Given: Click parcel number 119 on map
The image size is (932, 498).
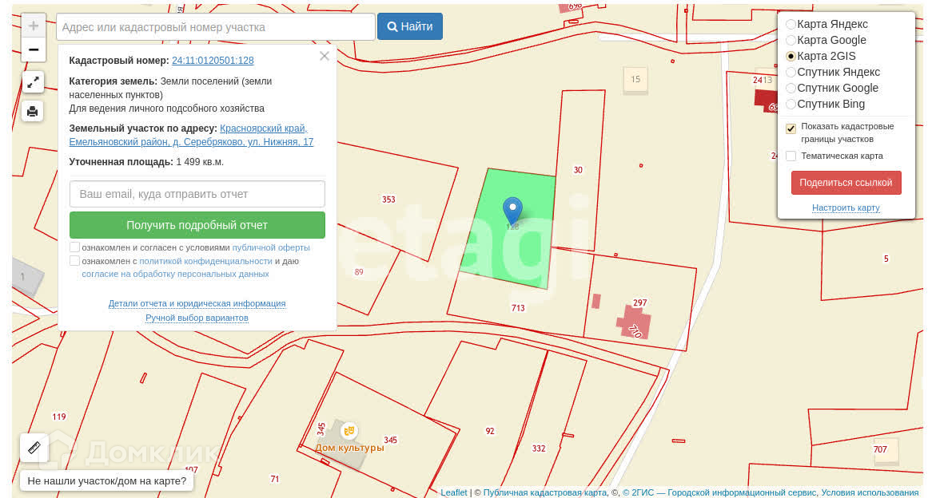Looking at the screenshot, I should pyautogui.click(x=59, y=417).
